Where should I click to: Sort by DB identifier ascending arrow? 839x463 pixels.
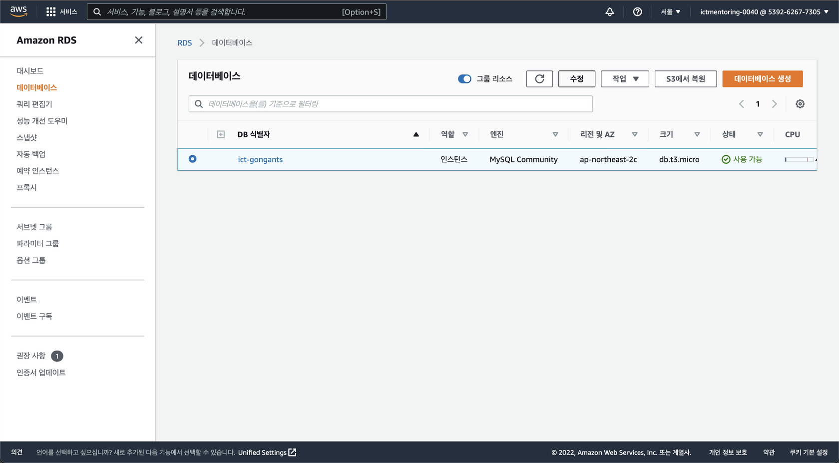click(x=416, y=134)
